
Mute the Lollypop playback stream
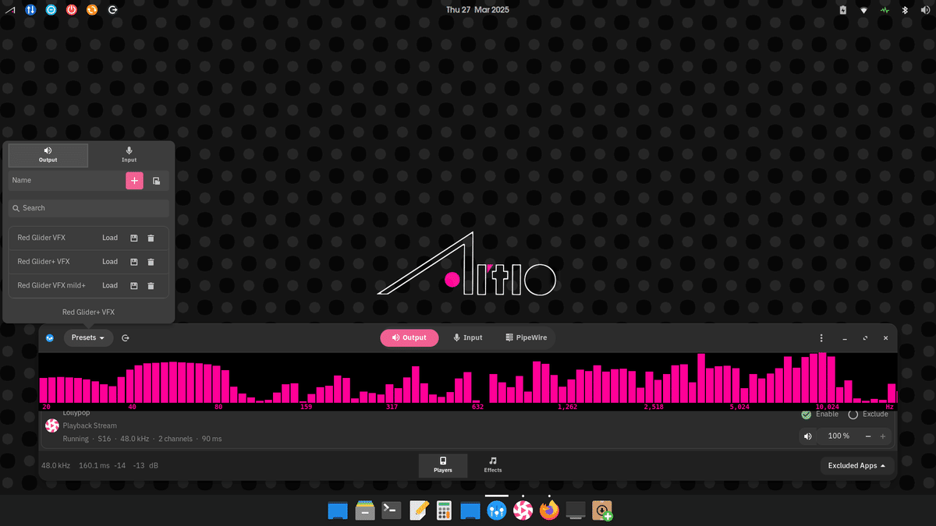coord(807,436)
